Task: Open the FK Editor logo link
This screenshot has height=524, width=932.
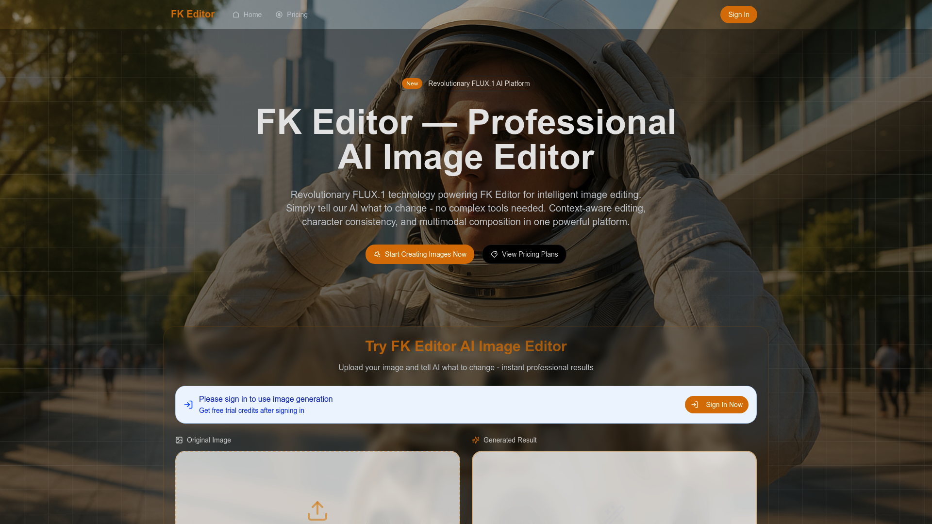Action: coord(192,14)
